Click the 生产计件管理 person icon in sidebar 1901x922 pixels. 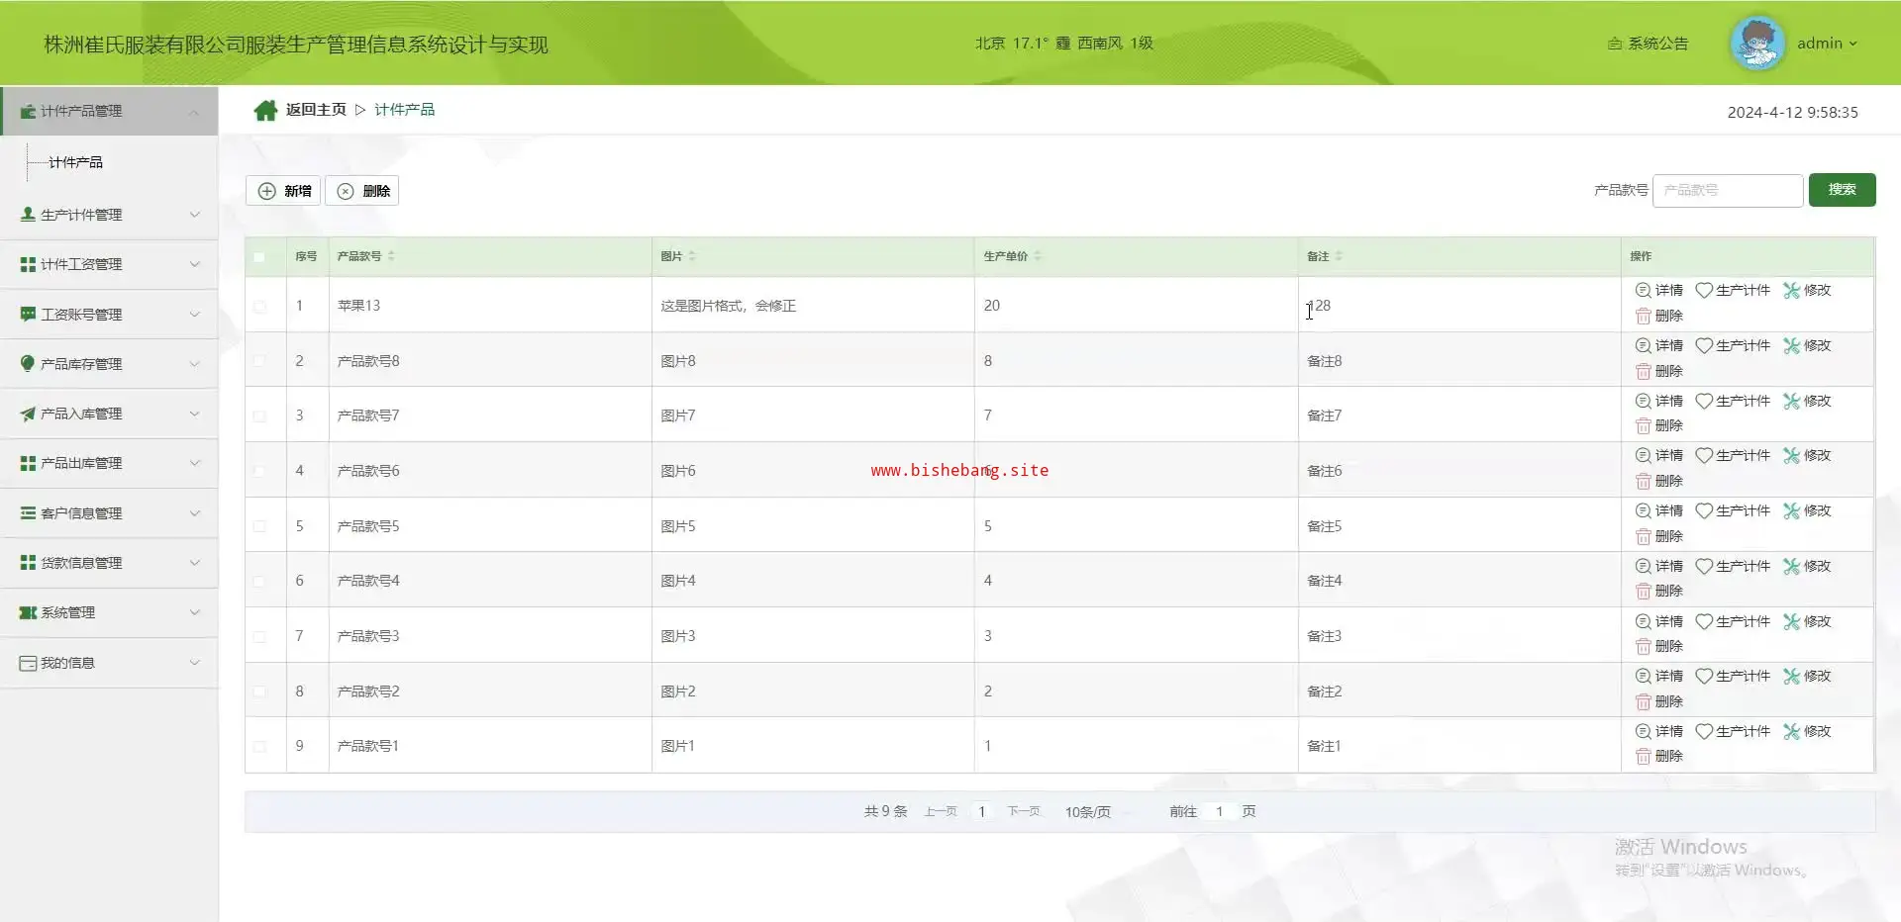28,214
